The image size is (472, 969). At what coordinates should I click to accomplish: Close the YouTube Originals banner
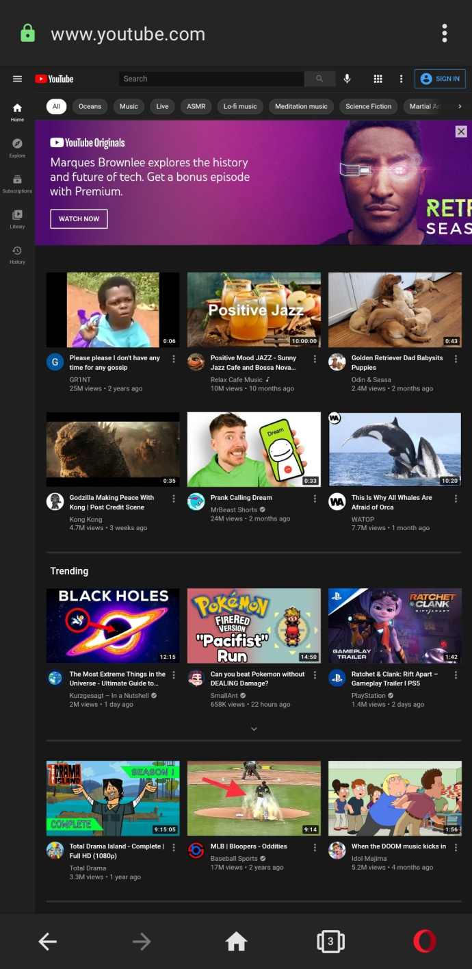pyautogui.click(x=461, y=131)
